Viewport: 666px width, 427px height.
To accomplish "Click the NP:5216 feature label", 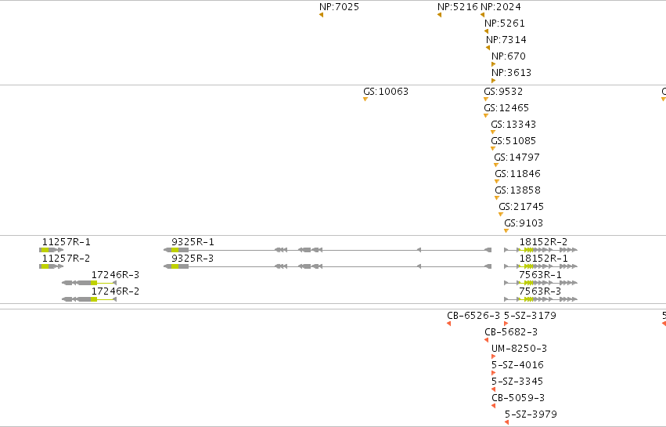I will click(x=458, y=7).
